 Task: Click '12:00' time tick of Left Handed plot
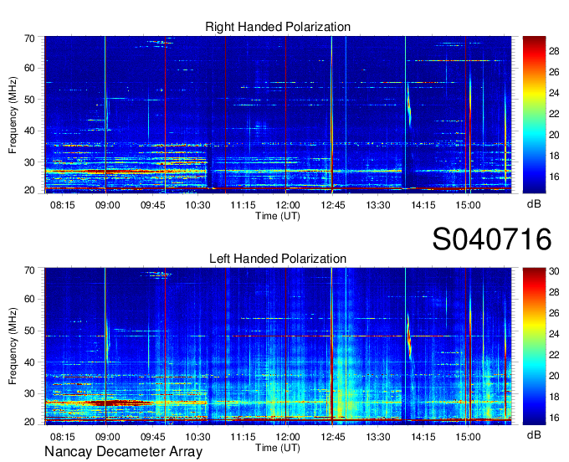pyautogui.click(x=288, y=437)
